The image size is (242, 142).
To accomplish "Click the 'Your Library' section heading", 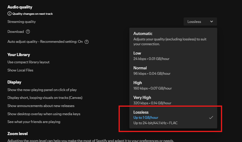I will click(x=19, y=55).
